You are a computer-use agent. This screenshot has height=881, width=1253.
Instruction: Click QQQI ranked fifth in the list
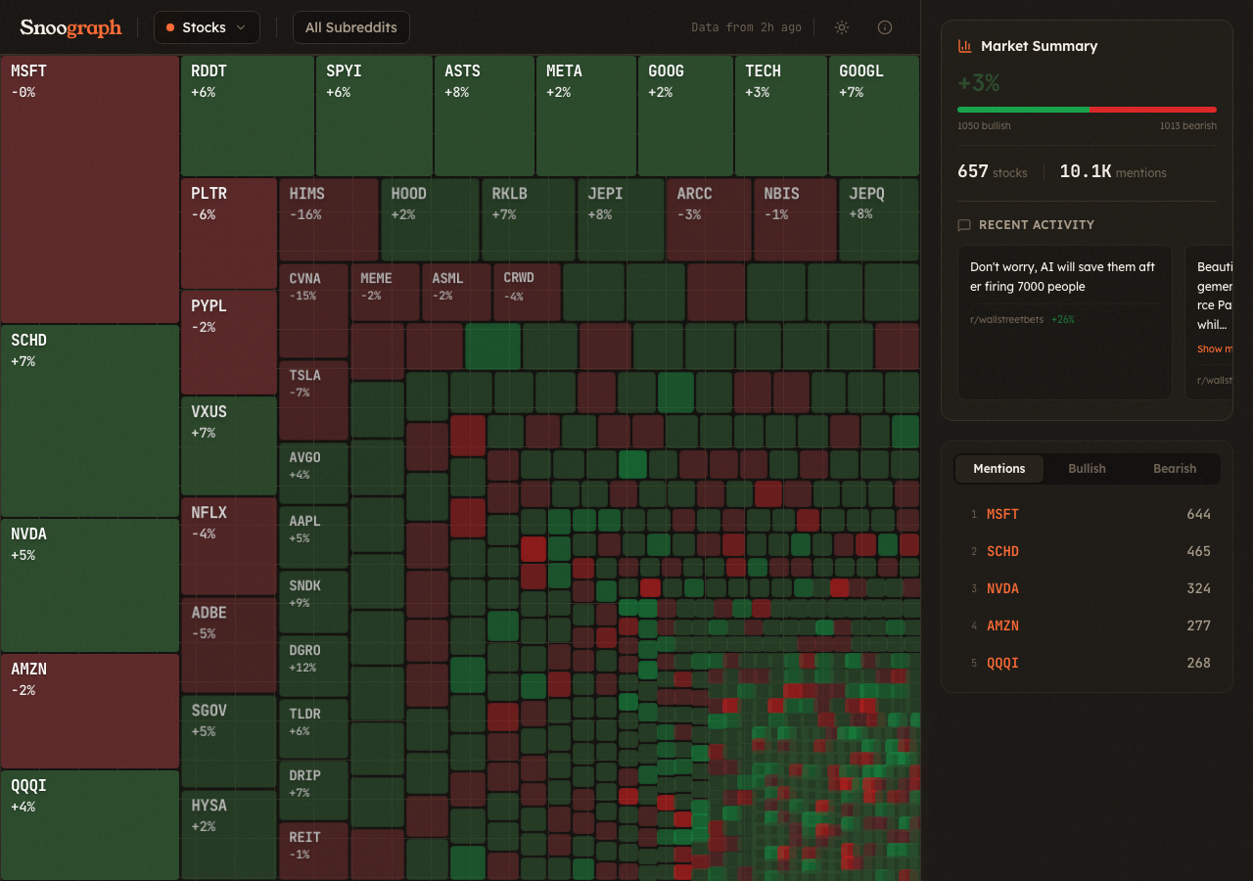coord(1002,663)
